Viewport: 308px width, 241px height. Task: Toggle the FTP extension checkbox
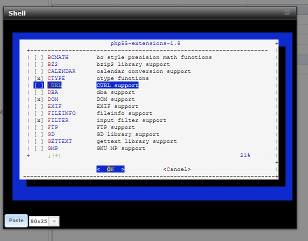click(38, 127)
